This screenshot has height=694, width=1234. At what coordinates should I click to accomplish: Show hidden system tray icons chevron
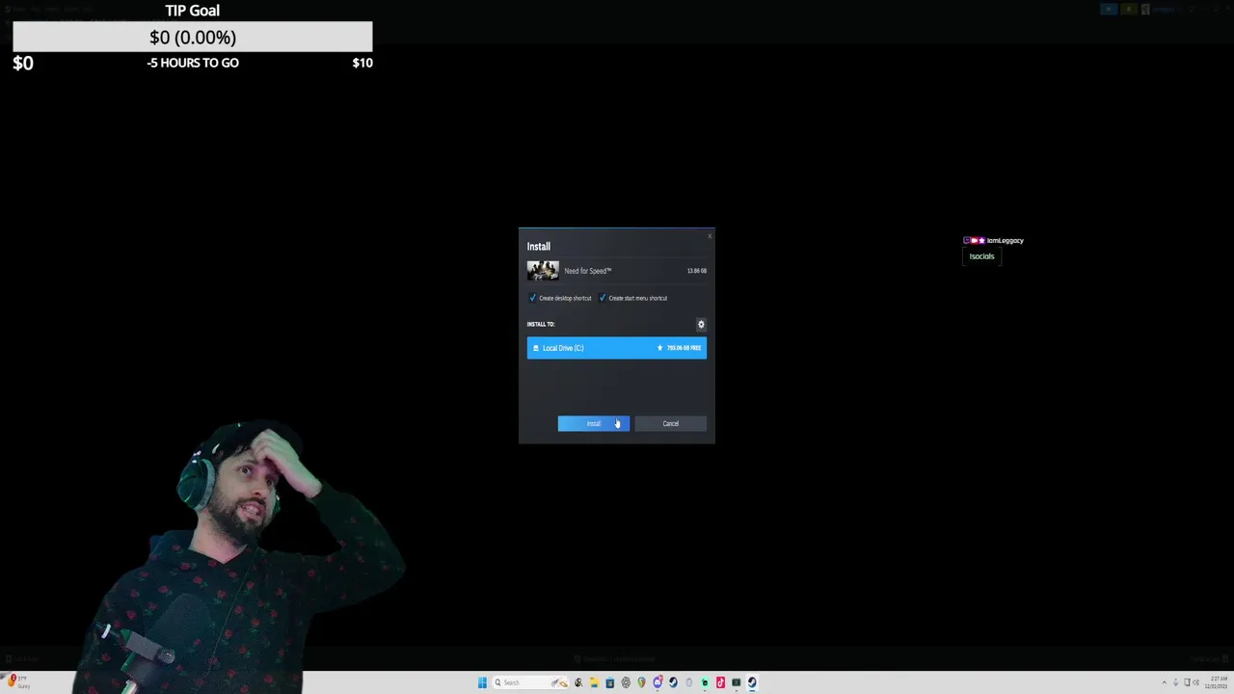[1165, 682]
